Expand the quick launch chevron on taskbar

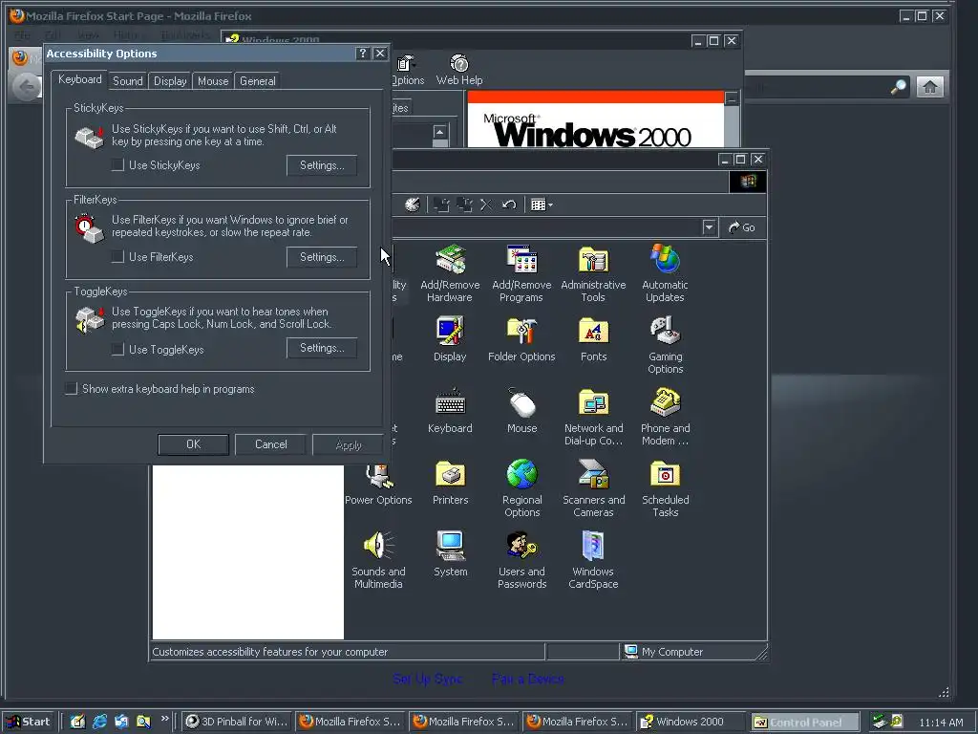pyautogui.click(x=164, y=719)
